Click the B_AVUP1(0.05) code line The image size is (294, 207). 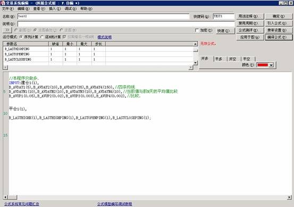click(74, 96)
